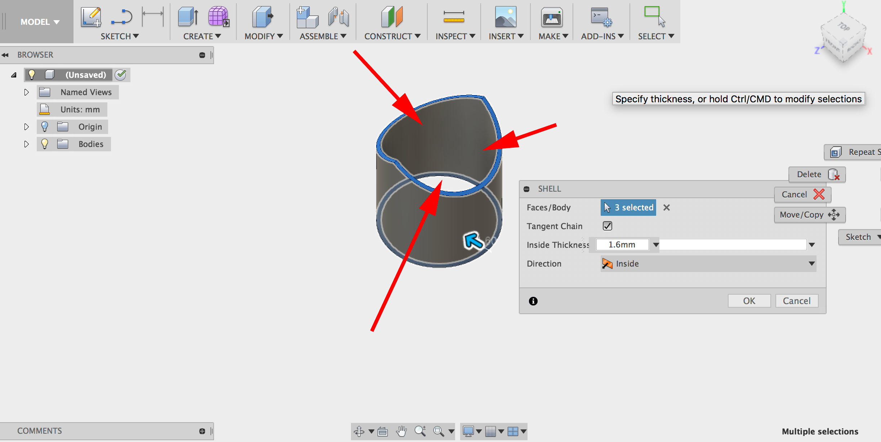
Task: Click the Shell dialog info icon
Action: (x=533, y=301)
